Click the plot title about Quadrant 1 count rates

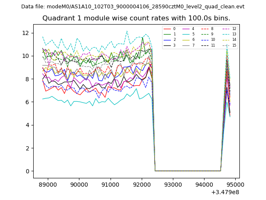tap(136, 18)
